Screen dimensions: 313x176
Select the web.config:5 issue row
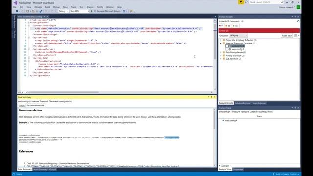click(x=238, y=49)
